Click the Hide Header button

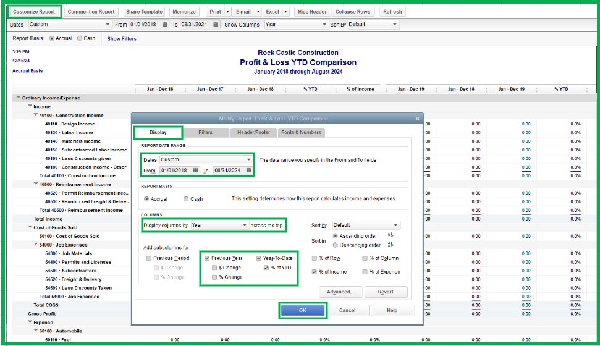pos(312,12)
